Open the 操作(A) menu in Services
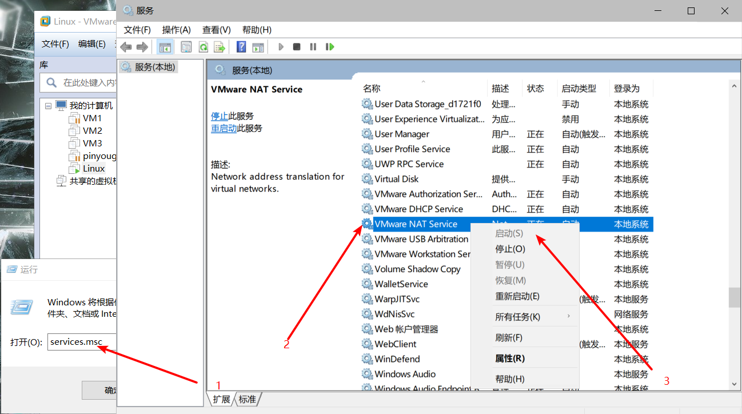Viewport: 742px width, 414px height. [177, 30]
